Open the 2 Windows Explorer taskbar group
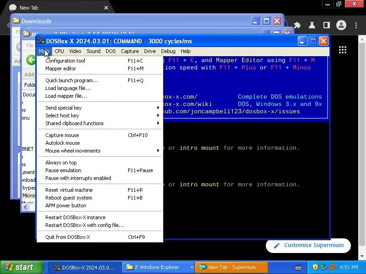This screenshot has width=366, height=274. (159, 268)
